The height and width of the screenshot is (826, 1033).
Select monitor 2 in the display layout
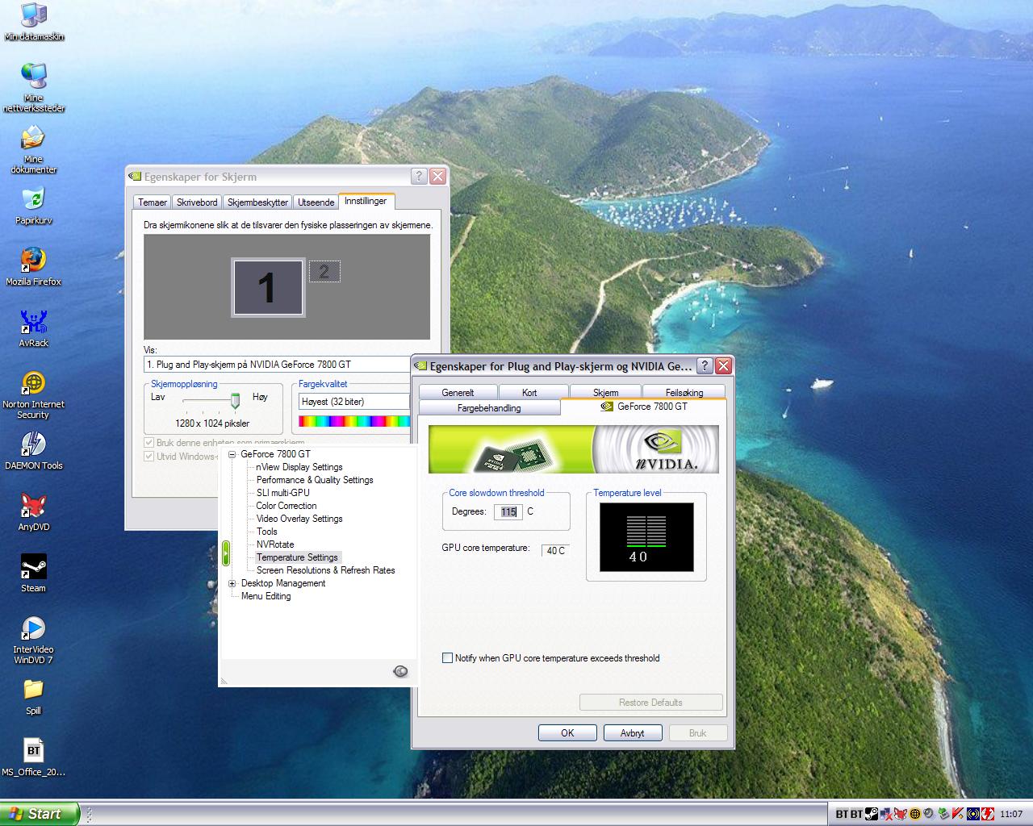[x=324, y=272]
